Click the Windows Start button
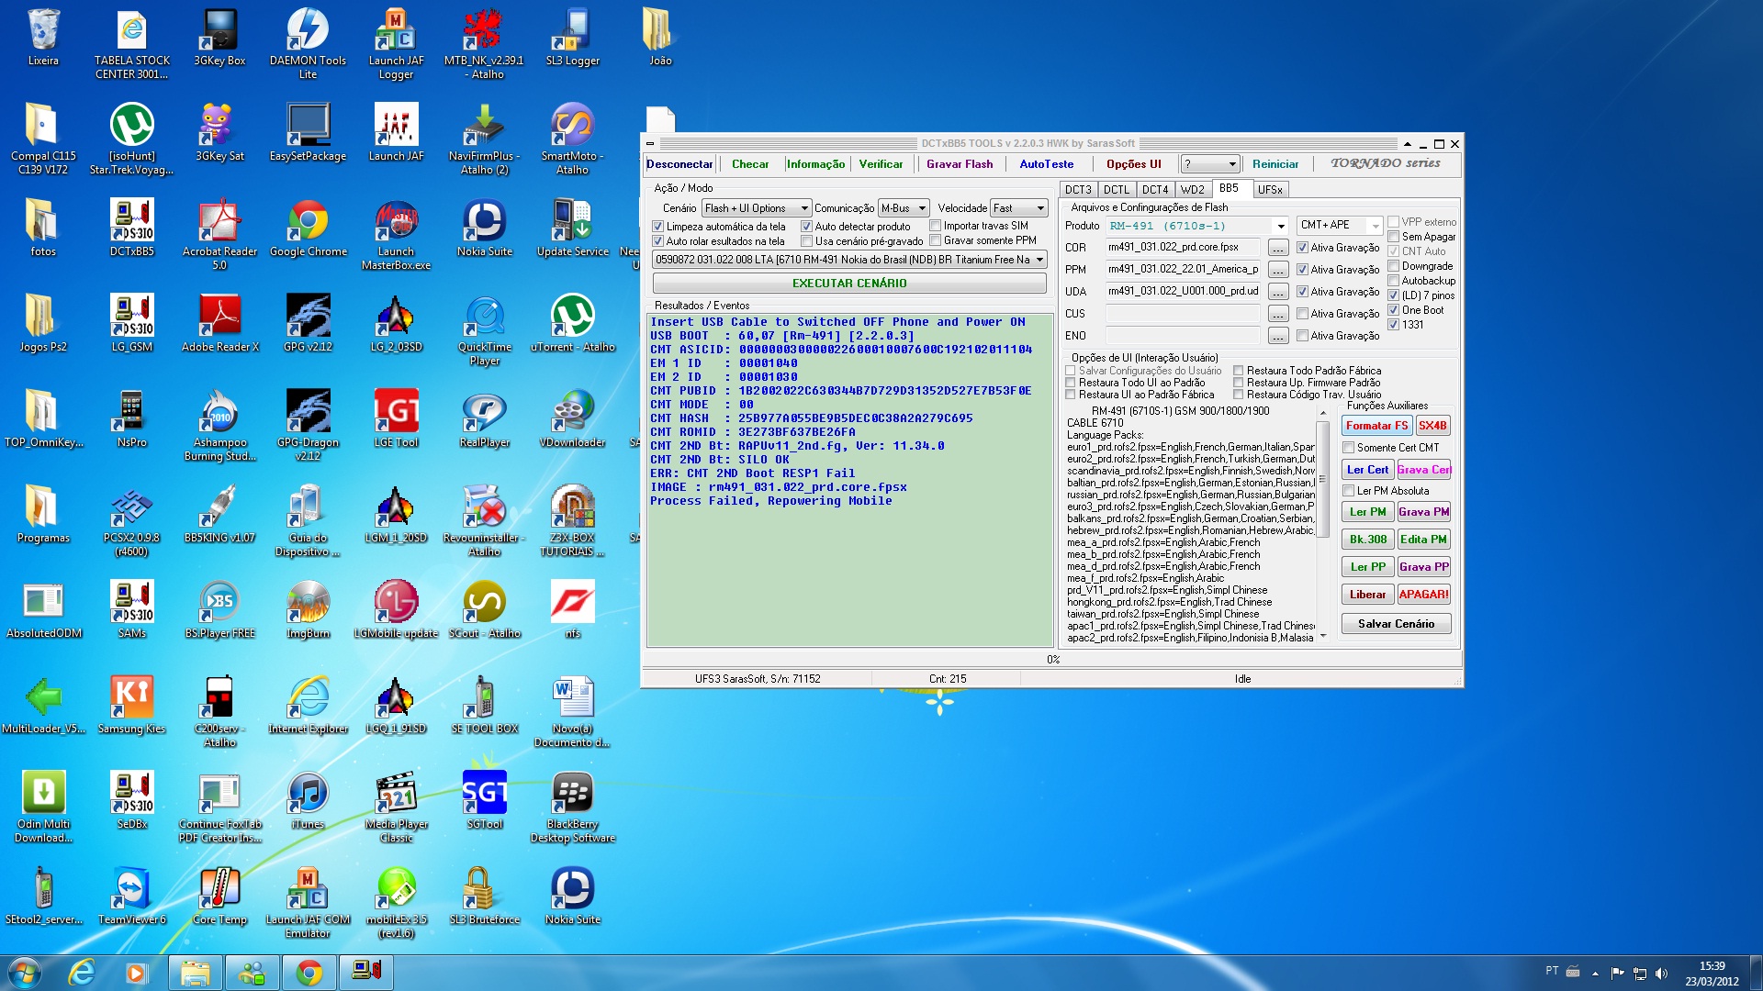Image resolution: width=1763 pixels, height=991 pixels. [25, 973]
